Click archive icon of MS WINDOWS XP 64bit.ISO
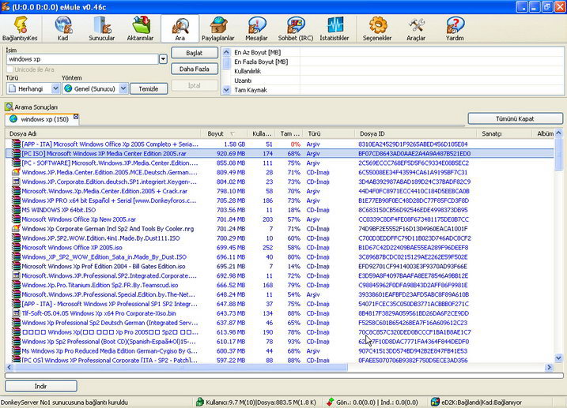567x408 pixels. [x=16, y=210]
